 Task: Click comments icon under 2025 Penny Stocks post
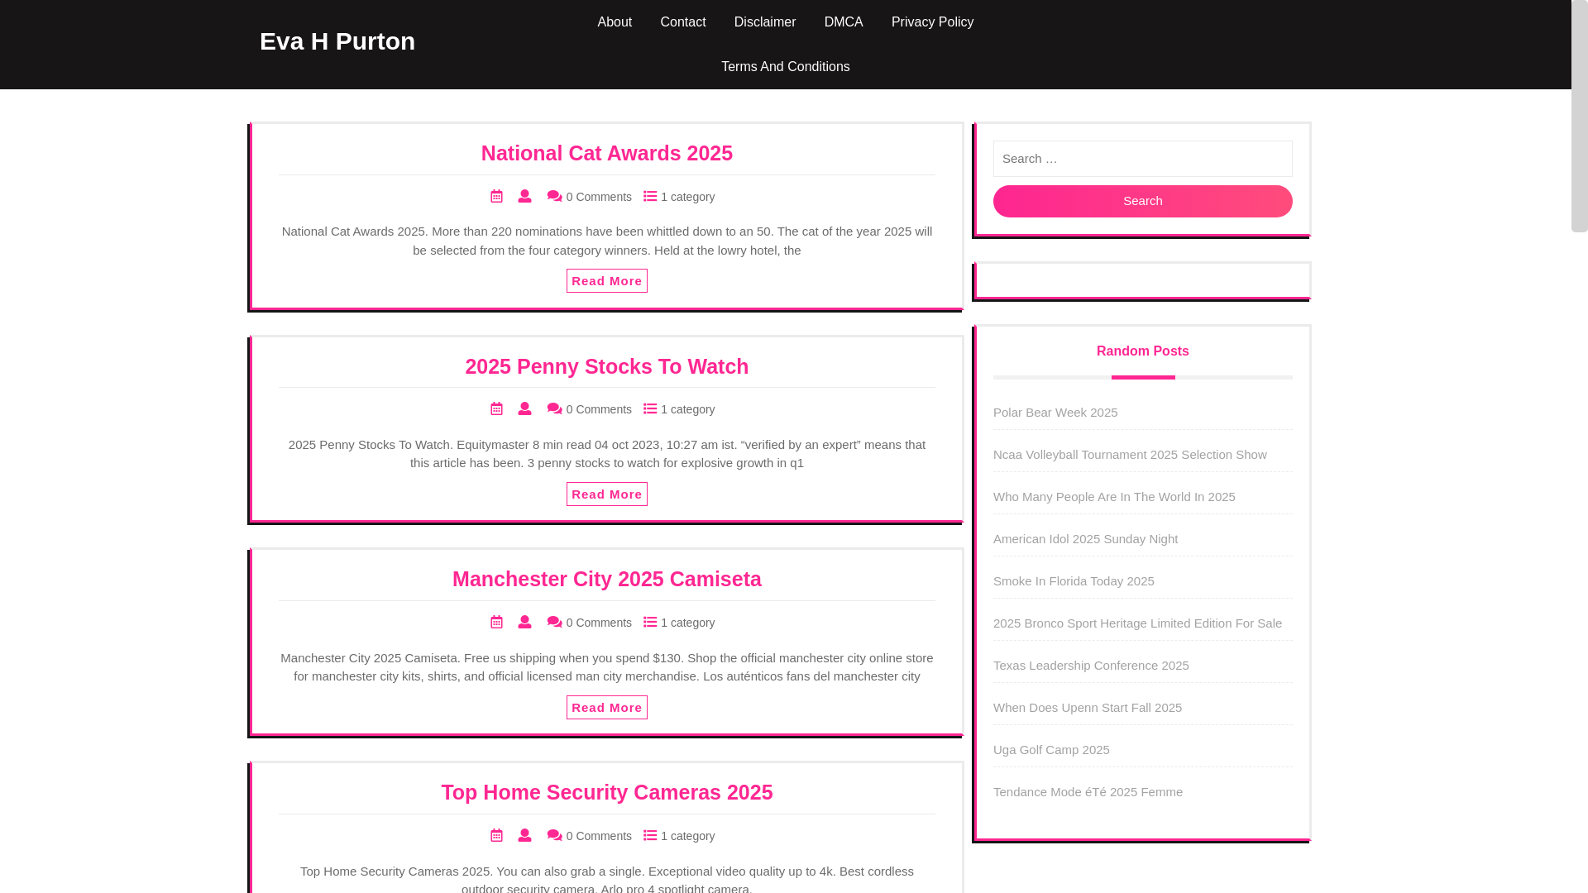click(554, 408)
